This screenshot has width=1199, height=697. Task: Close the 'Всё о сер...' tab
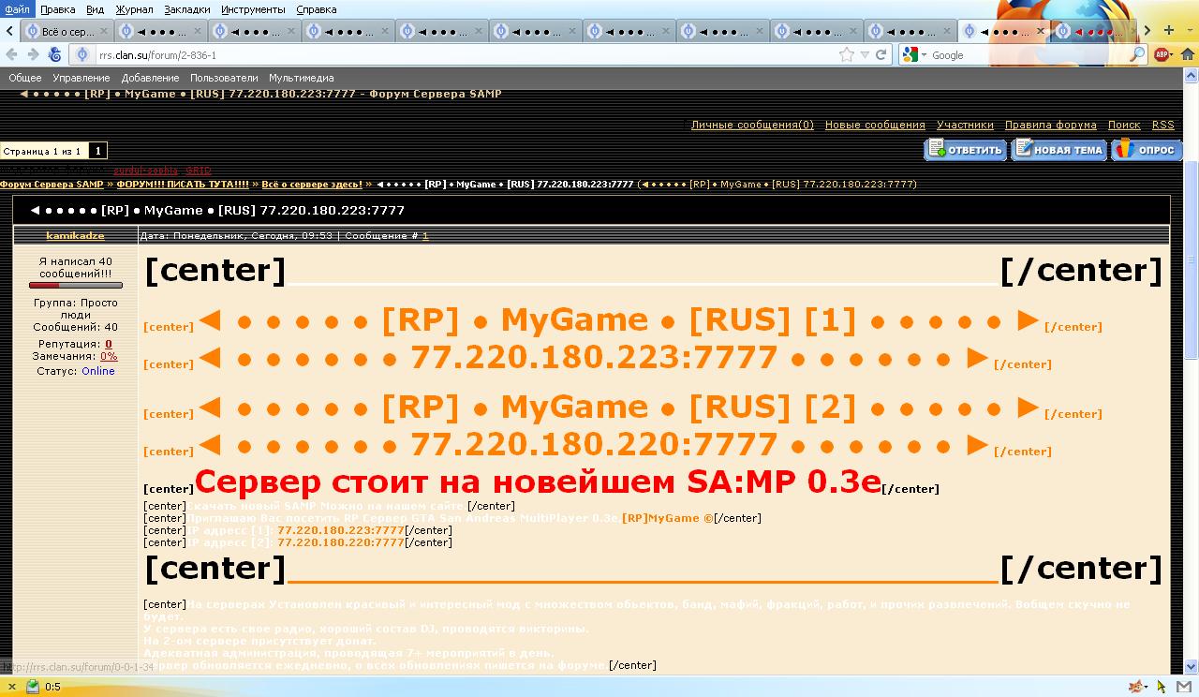tap(102, 31)
